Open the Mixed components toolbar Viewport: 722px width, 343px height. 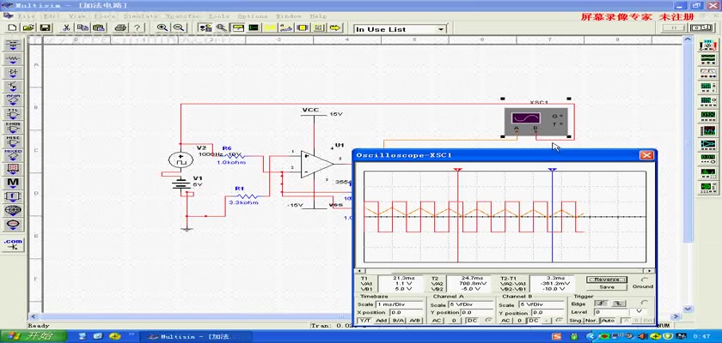click(13, 155)
